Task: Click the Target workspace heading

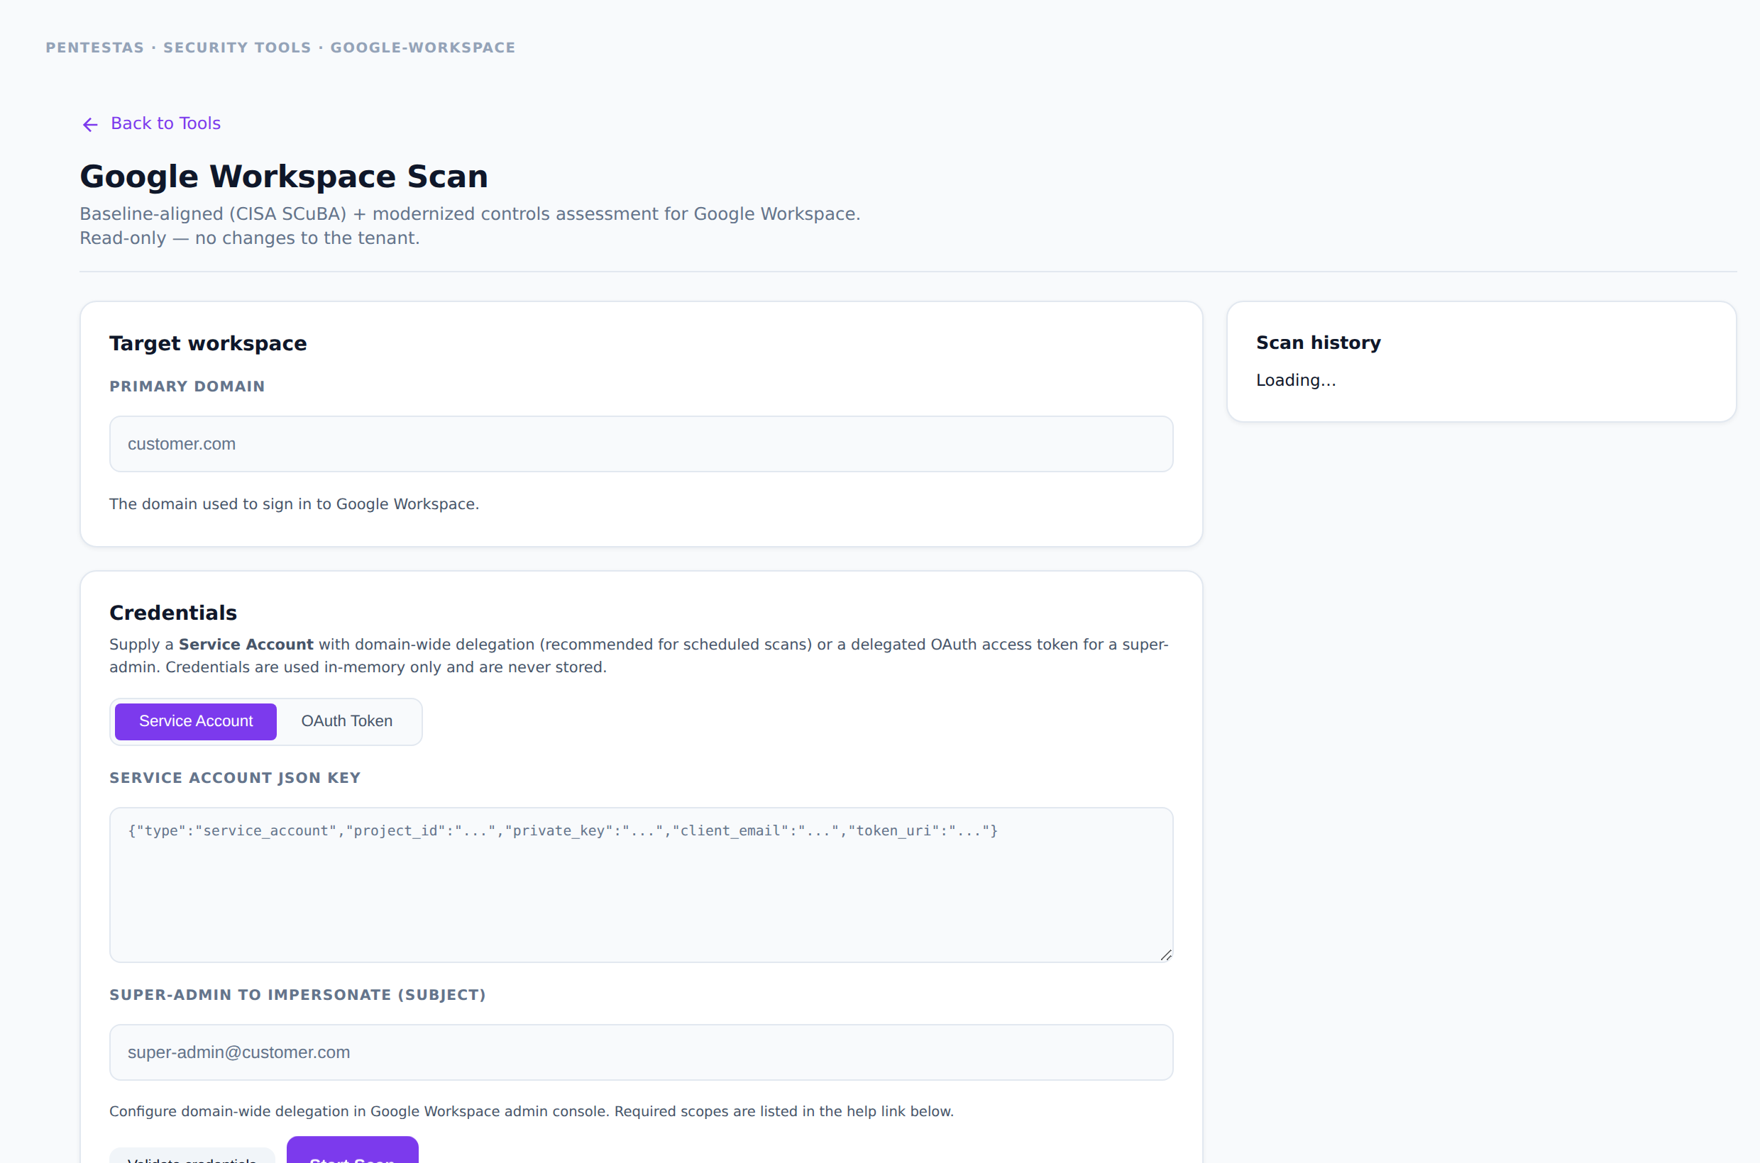Action: (x=208, y=343)
